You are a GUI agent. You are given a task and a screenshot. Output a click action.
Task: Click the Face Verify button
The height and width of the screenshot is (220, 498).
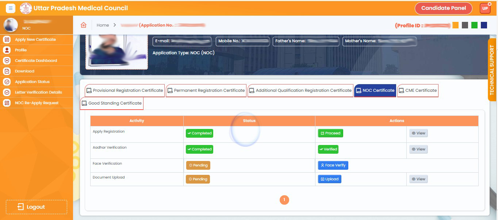click(333, 165)
